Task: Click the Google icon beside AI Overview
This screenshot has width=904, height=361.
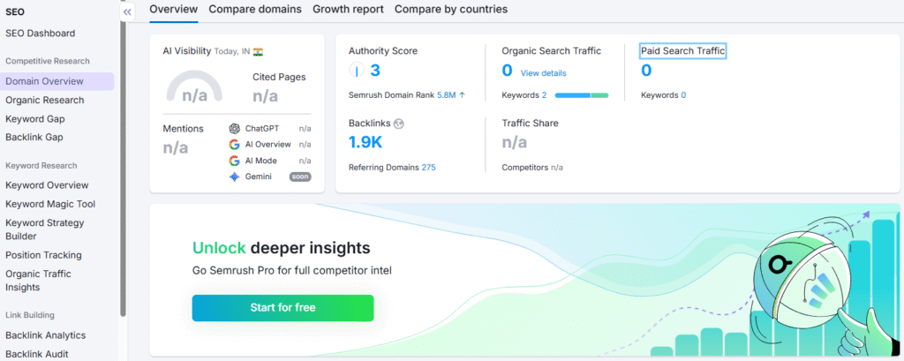Action: 234,145
